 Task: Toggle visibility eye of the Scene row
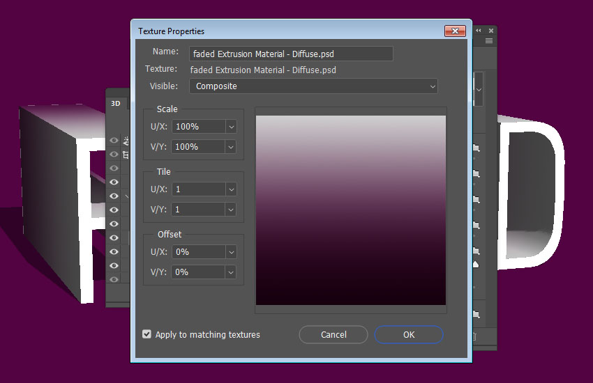point(114,155)
